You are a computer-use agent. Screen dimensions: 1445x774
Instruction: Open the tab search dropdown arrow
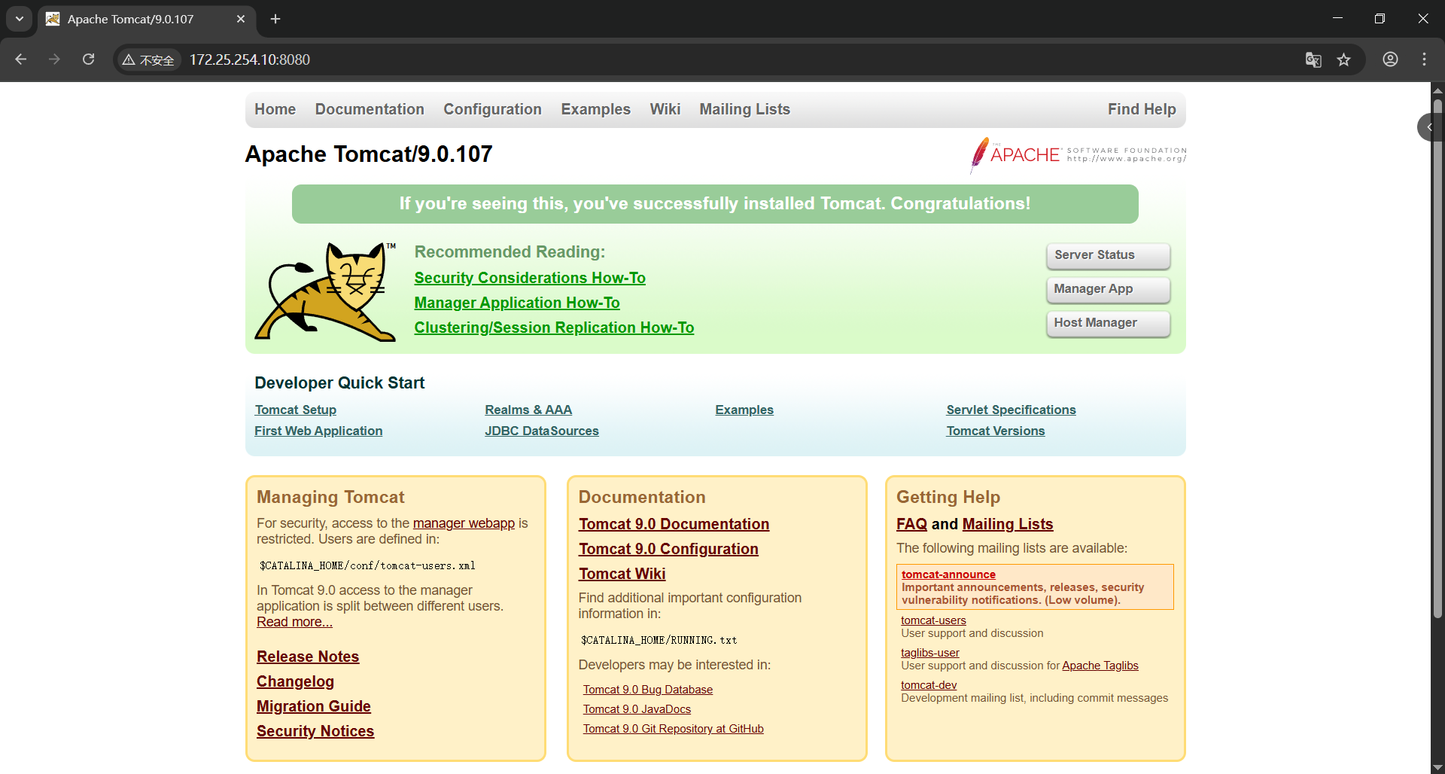pyautogui.click(x=20, y=19)
